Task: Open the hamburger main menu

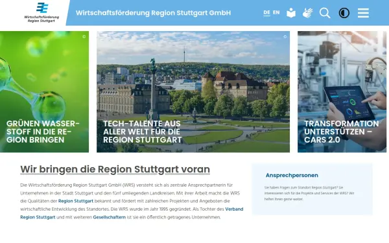Action: tap(363, 13)
